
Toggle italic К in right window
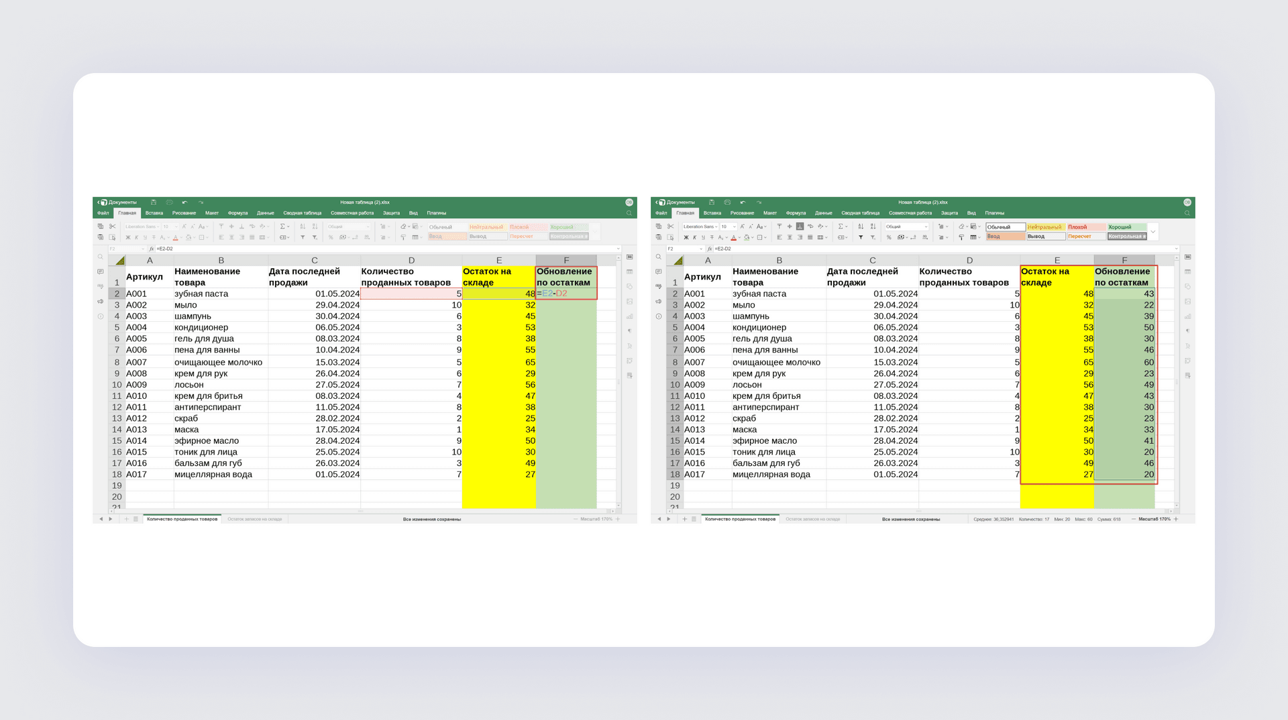click(x=694, y=237)
